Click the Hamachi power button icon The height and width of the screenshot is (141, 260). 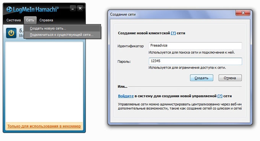[11, 33]
